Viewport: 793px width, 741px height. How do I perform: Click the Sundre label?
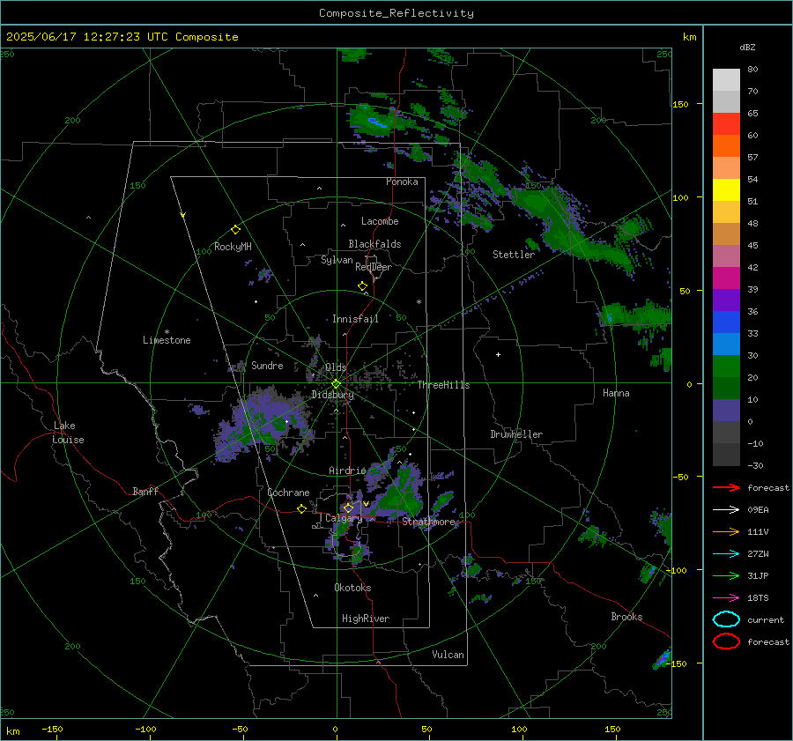(267, 365)
